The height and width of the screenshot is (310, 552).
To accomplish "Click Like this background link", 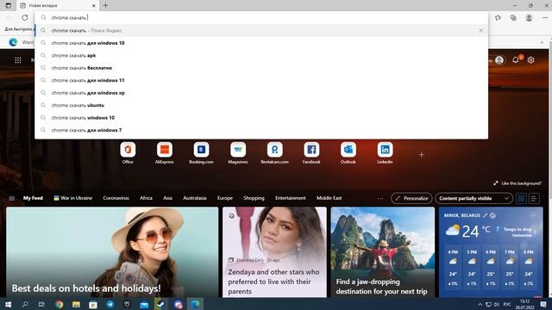I will [517, 183].
